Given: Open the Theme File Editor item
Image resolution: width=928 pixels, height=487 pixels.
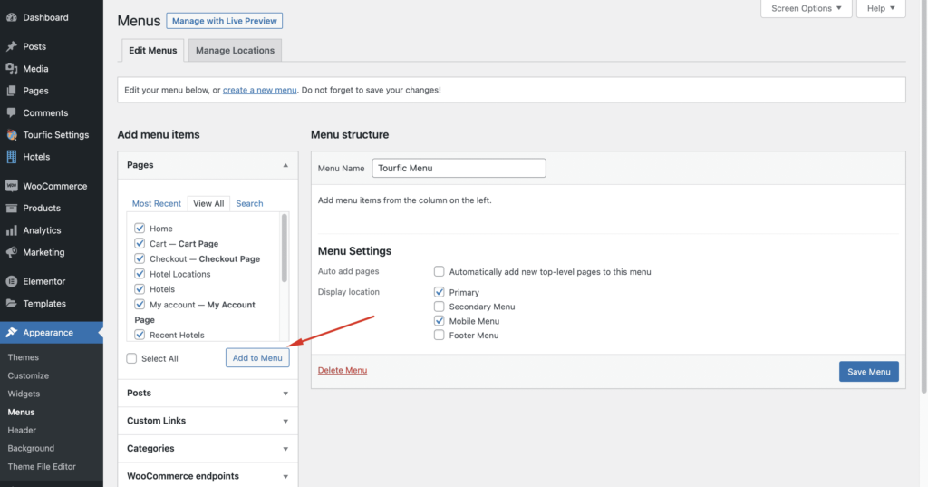Looking at the screenshot, I should tap(42, 467).
